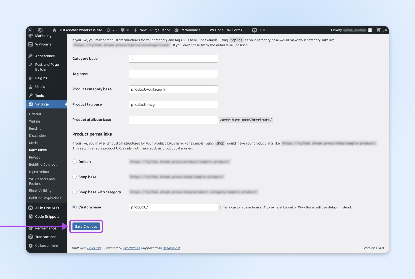Screen dimensions: 415x279
Task: Click into the Tag base input field
Action: tap(173, 74)
